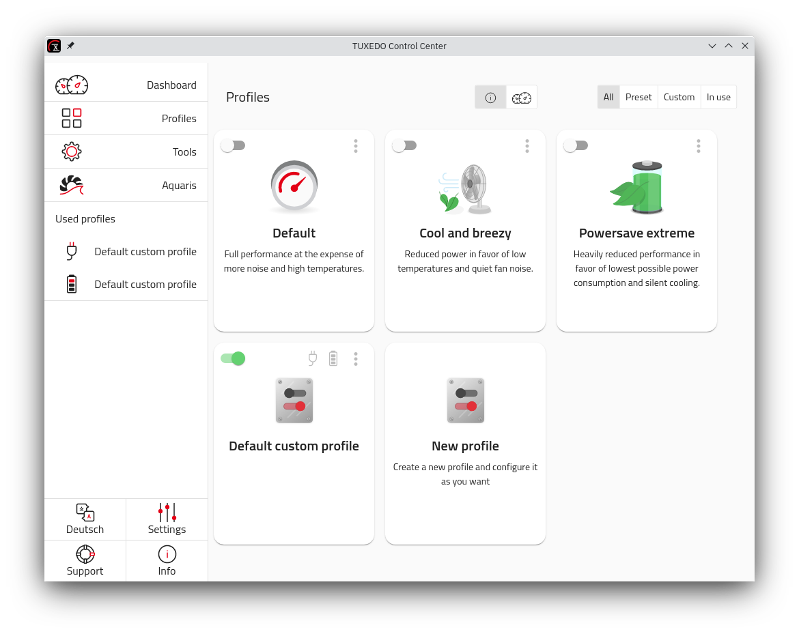
Task: Open the Settings sliders icon
Action: (167, 513)
